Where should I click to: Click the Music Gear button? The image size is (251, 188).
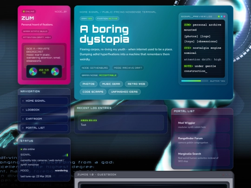point(111,84)
